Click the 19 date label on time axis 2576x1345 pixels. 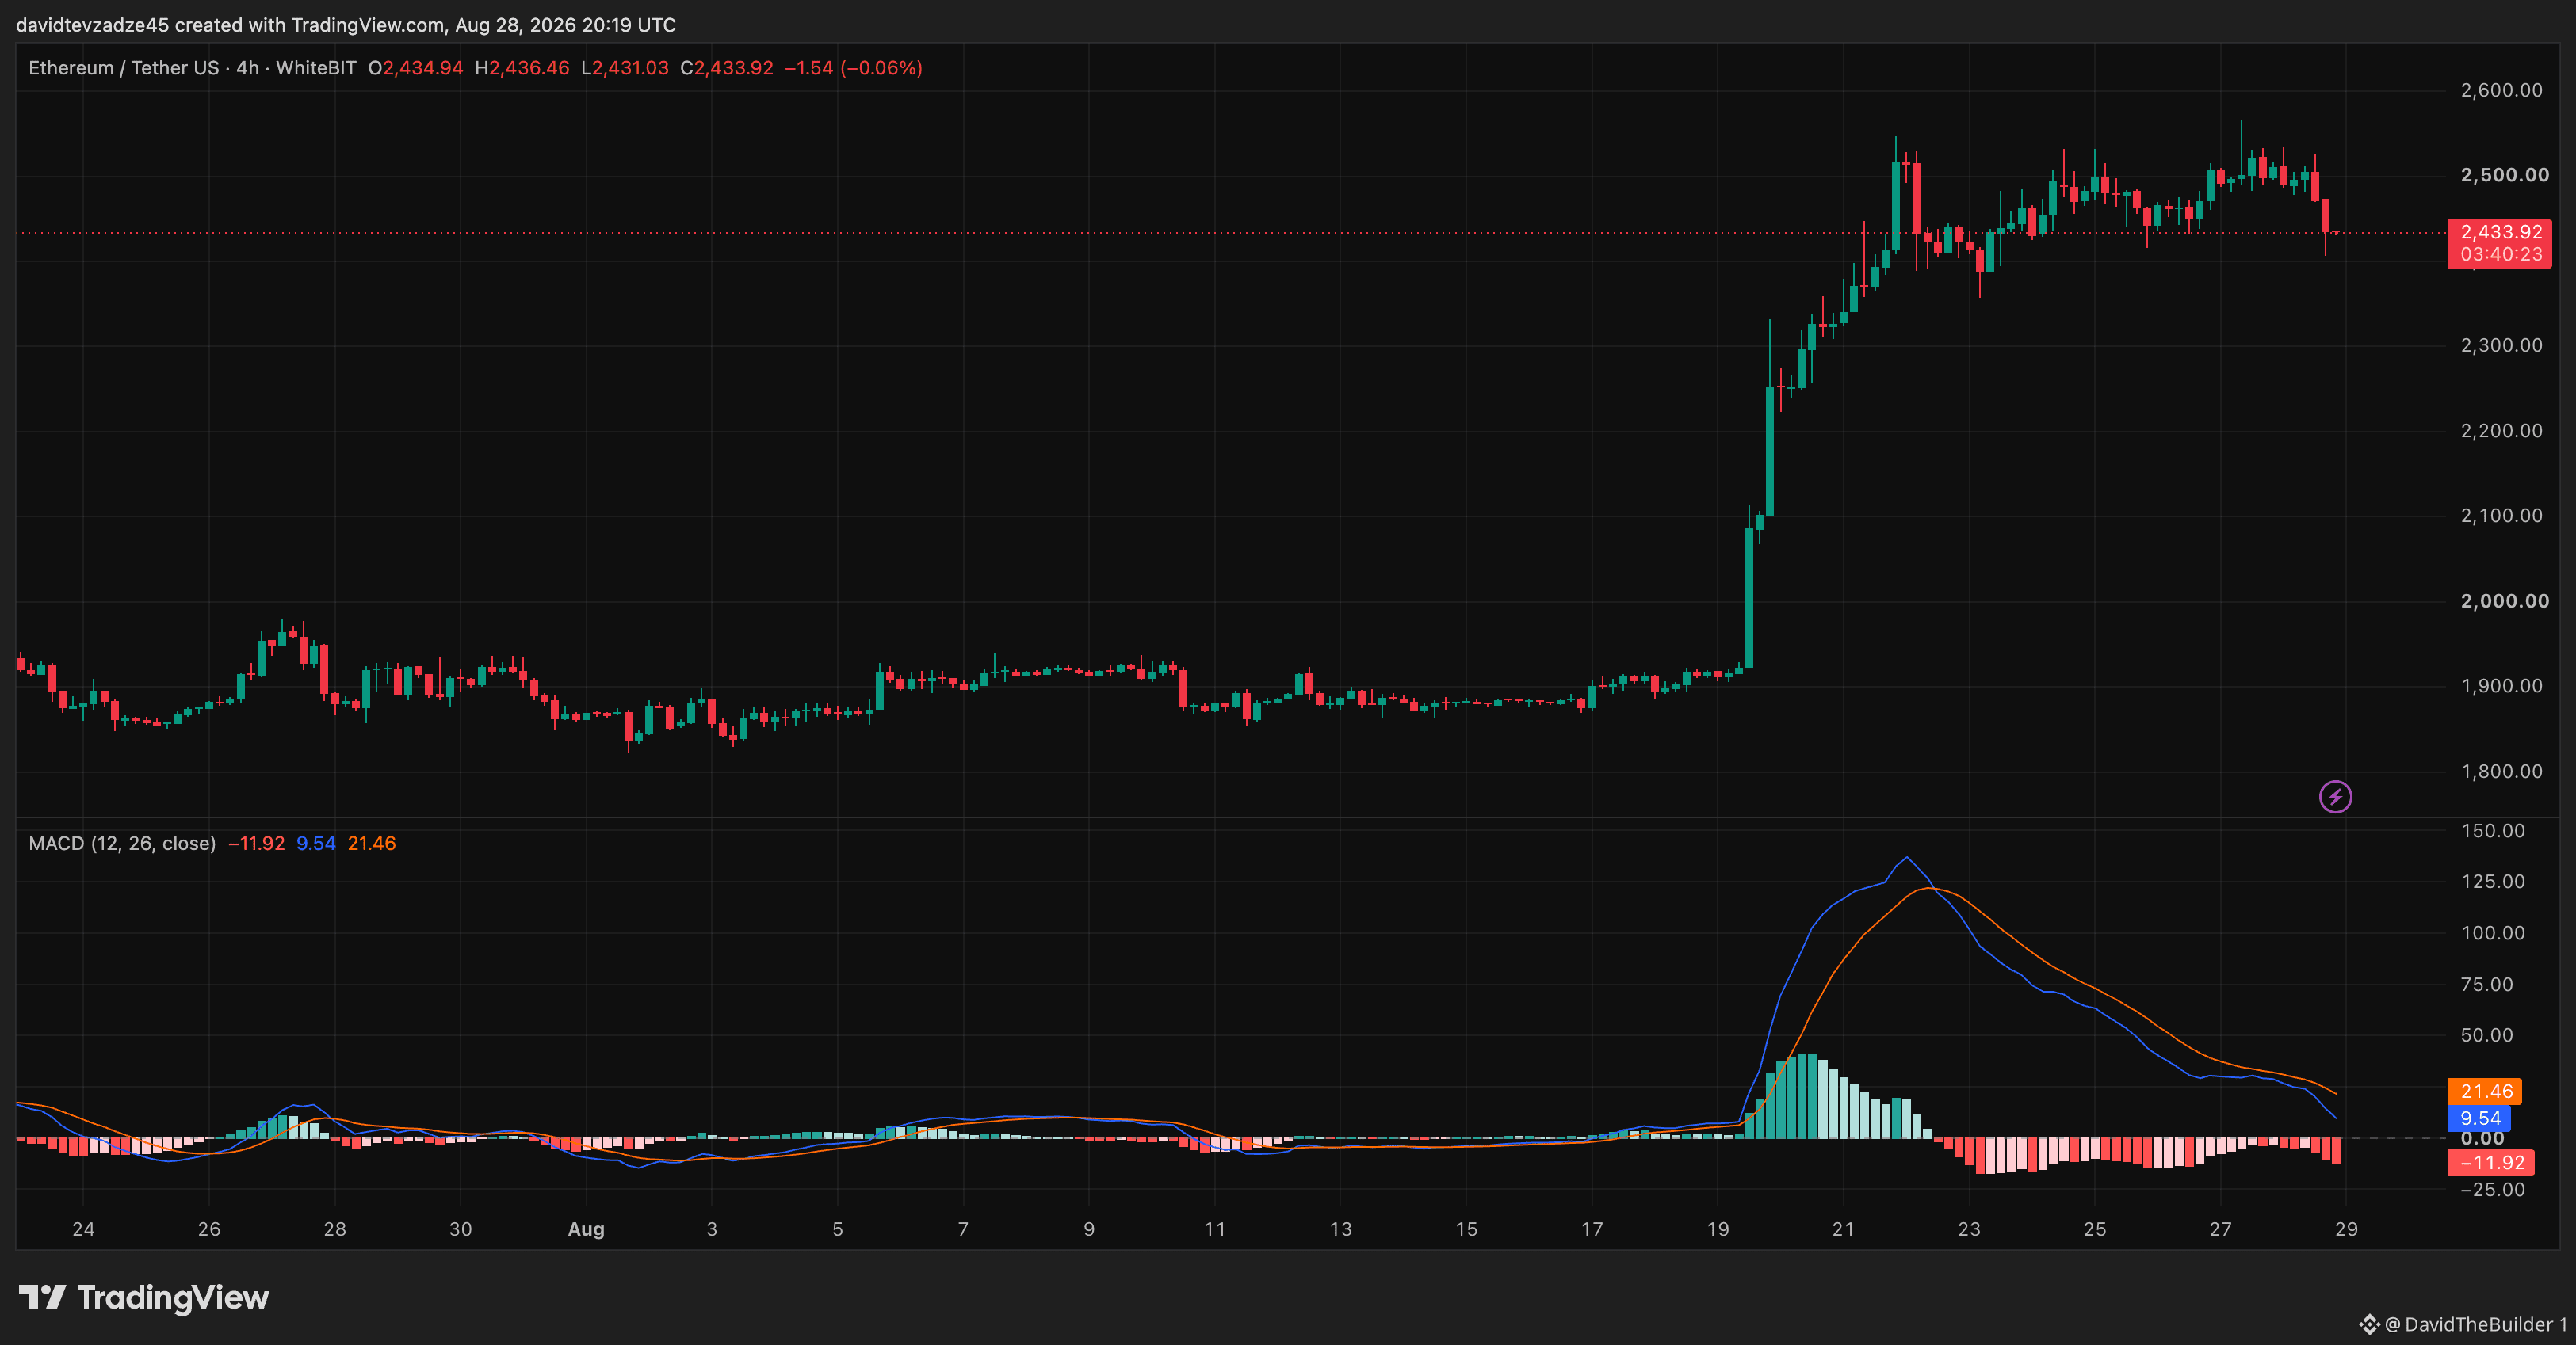(x=1718, y=1229)
